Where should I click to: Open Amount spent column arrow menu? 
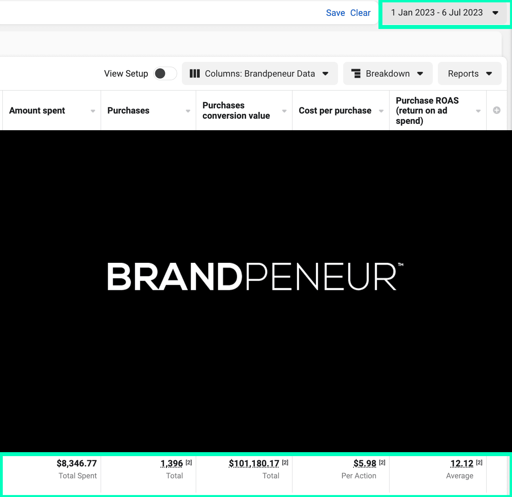coord(93,111)
